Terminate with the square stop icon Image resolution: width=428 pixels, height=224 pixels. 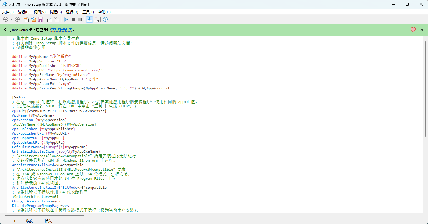80,20
